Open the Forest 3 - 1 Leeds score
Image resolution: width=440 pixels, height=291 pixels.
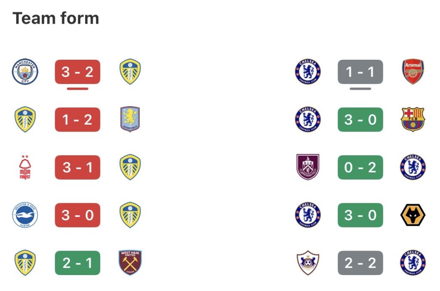tap(77, 167)
